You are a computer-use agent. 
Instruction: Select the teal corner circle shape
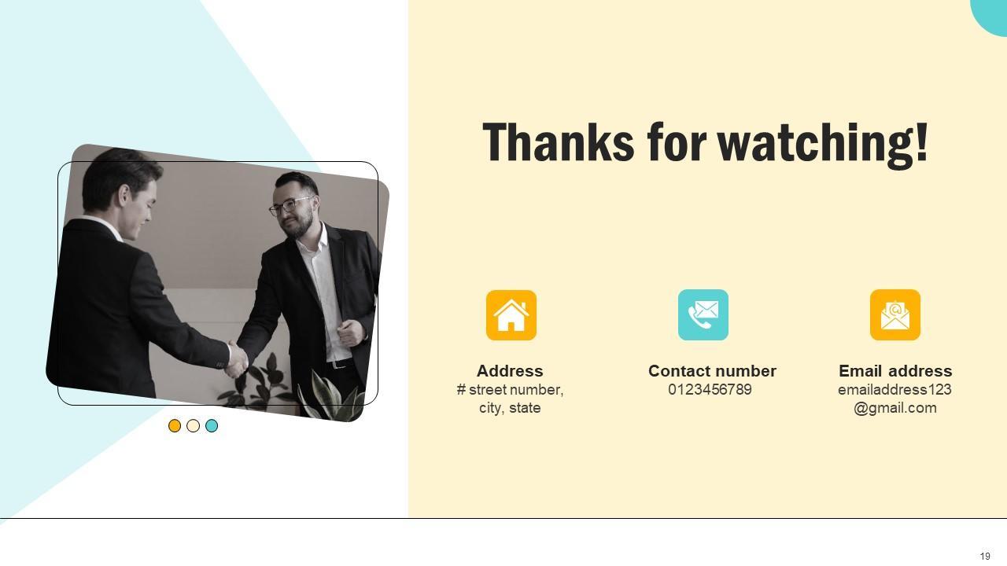click(991, 14)
